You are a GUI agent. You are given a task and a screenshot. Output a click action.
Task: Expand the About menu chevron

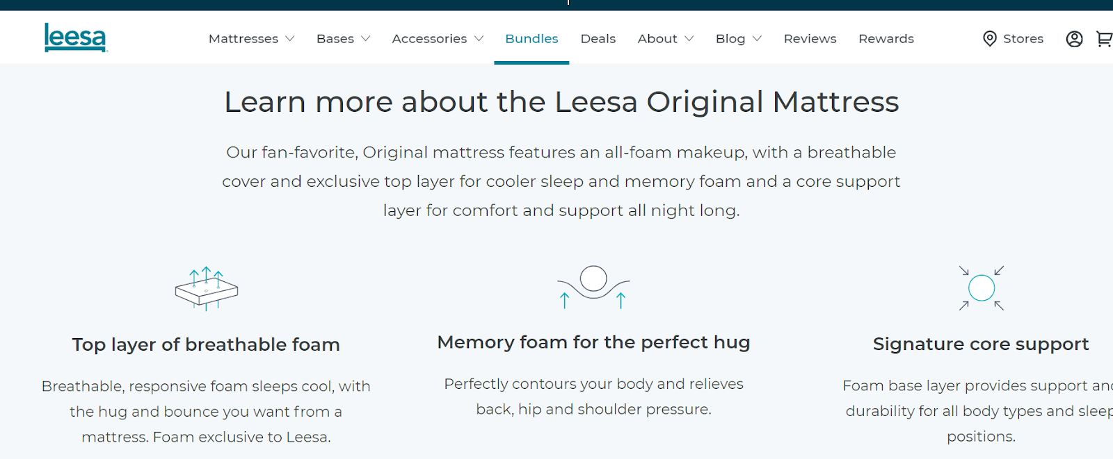(689, 39)
